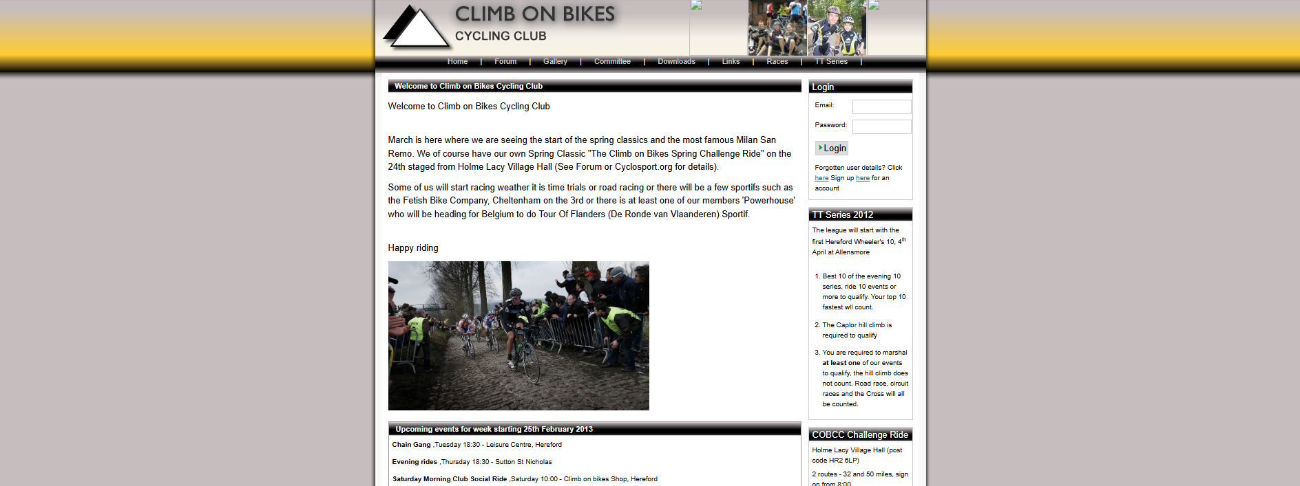
Task: Click the CLIMB ON BIKES site title
Action: pos(535,14)
